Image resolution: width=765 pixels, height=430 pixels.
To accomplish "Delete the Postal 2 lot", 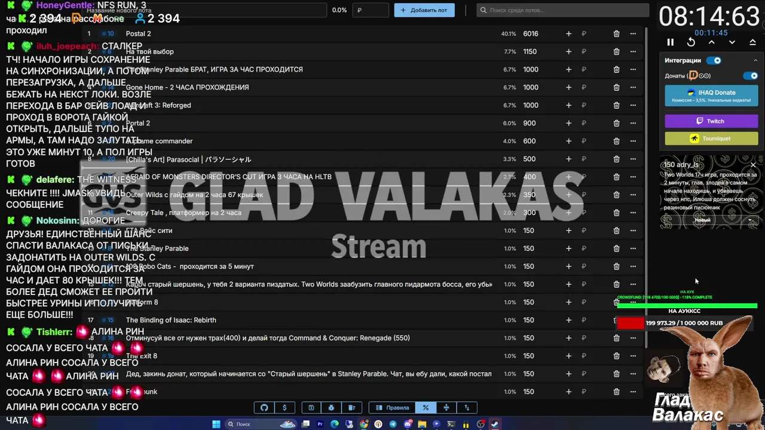I will pos(616,34).
